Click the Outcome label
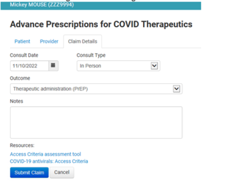The image size is (230, 192). coord(20,78)
